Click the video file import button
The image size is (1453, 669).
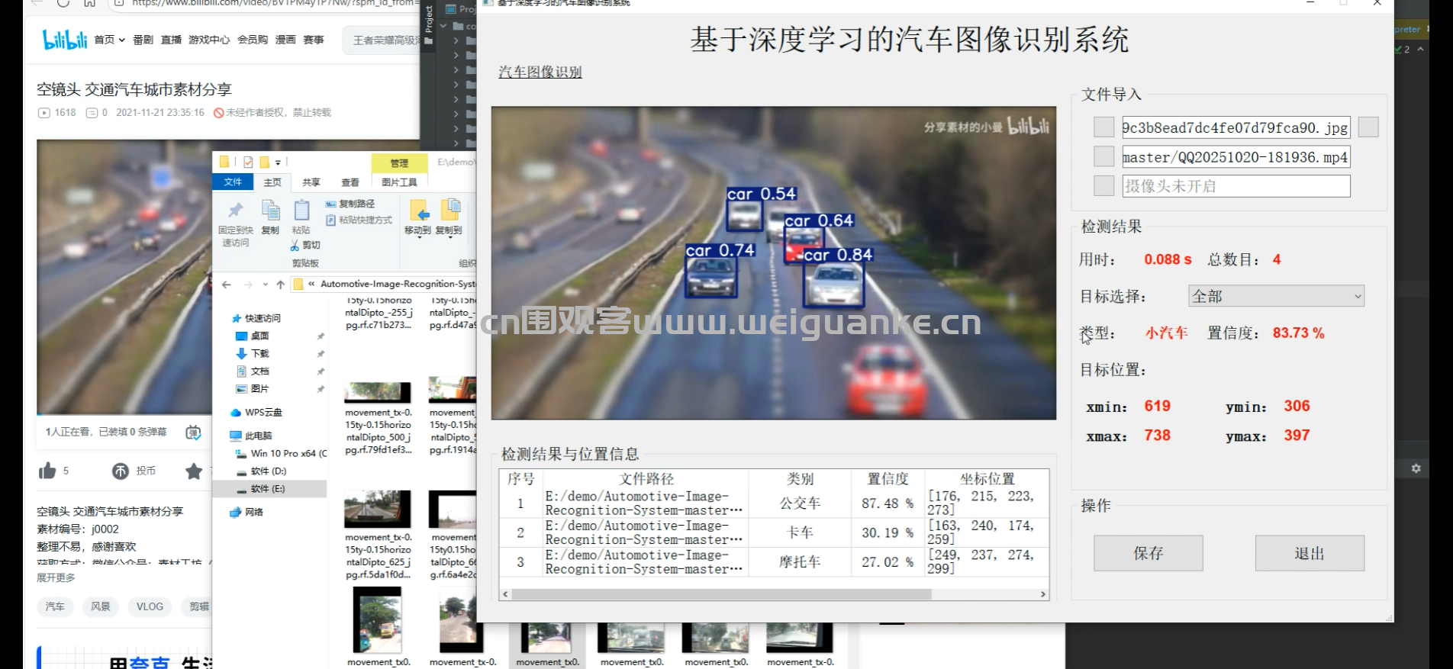pos(1103,157)
